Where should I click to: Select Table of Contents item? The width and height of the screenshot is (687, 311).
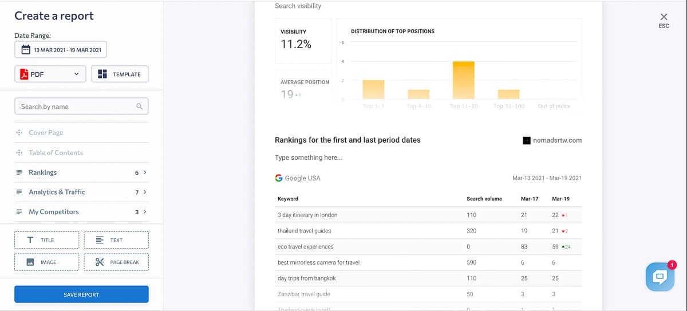(x=56, y=153)
